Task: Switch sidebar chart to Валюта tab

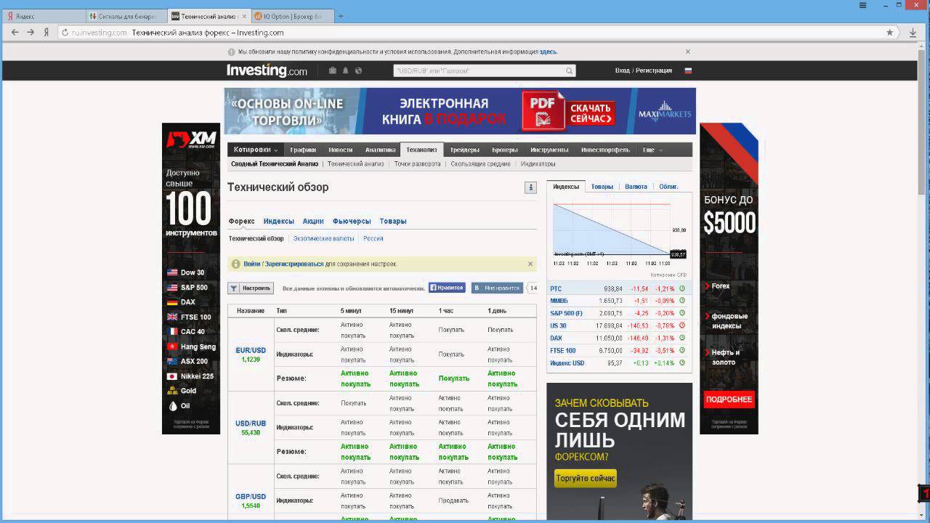Action: click(636, 187)
